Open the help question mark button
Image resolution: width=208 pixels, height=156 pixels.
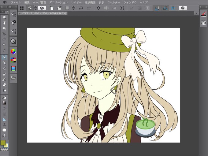[x=183, y=8]
